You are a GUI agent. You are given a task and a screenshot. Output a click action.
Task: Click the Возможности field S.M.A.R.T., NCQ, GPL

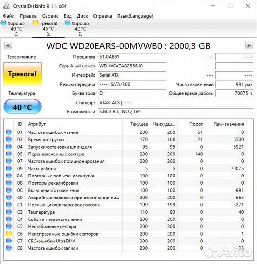(x=176, y=112)
